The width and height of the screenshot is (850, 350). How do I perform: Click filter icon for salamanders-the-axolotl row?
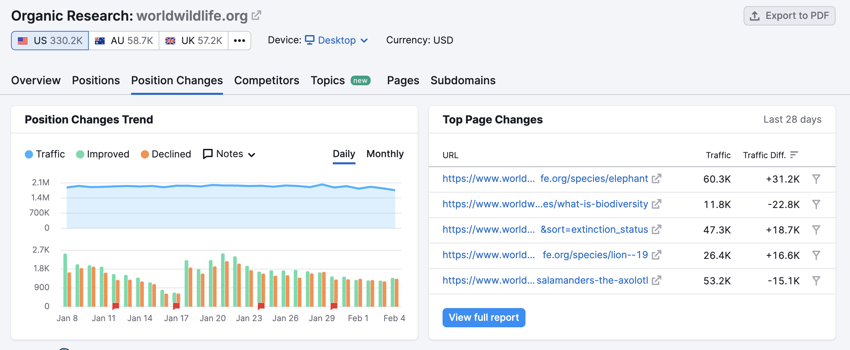(816, 281)
